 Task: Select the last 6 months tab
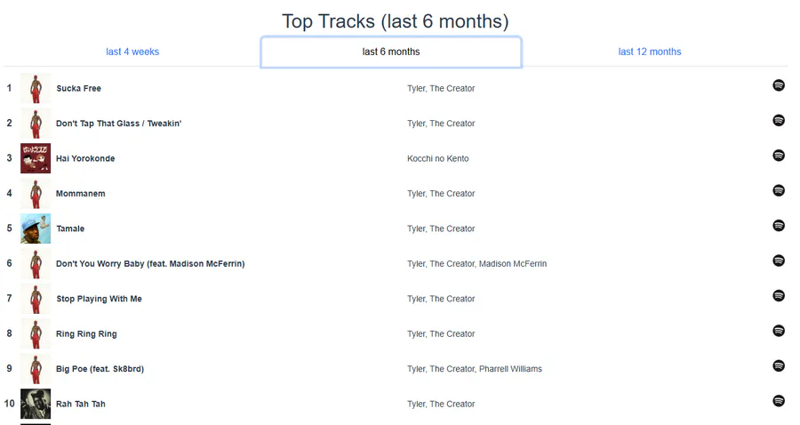click(x=391, y=52)
